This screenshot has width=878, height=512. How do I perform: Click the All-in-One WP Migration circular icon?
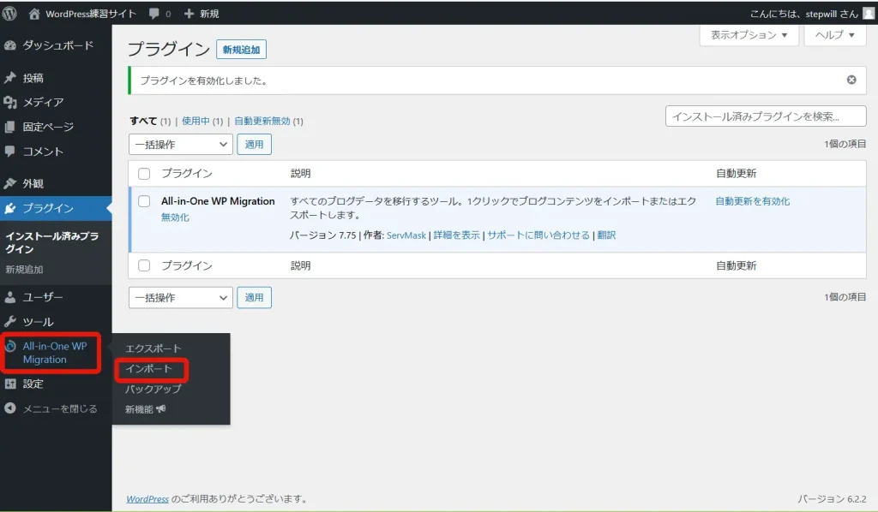pos(10,347)
